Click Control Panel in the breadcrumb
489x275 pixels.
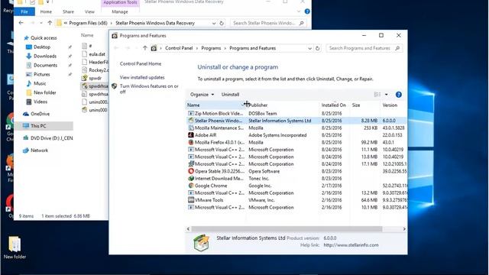(179, 48)
